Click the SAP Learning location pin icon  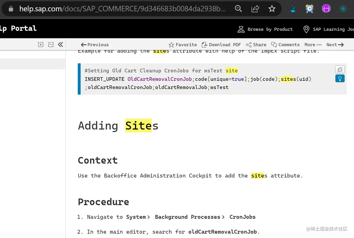pyautogui.click(x=306, y=29)
